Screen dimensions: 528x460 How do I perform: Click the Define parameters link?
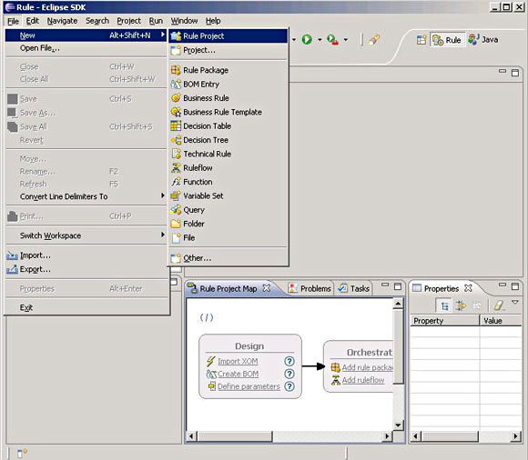(249, 386)
